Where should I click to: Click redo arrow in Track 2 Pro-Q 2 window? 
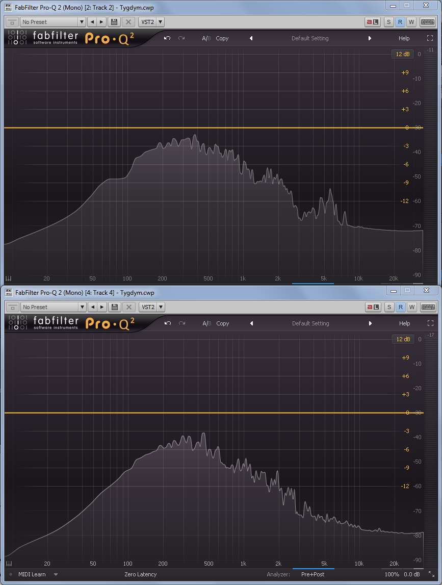181,38
